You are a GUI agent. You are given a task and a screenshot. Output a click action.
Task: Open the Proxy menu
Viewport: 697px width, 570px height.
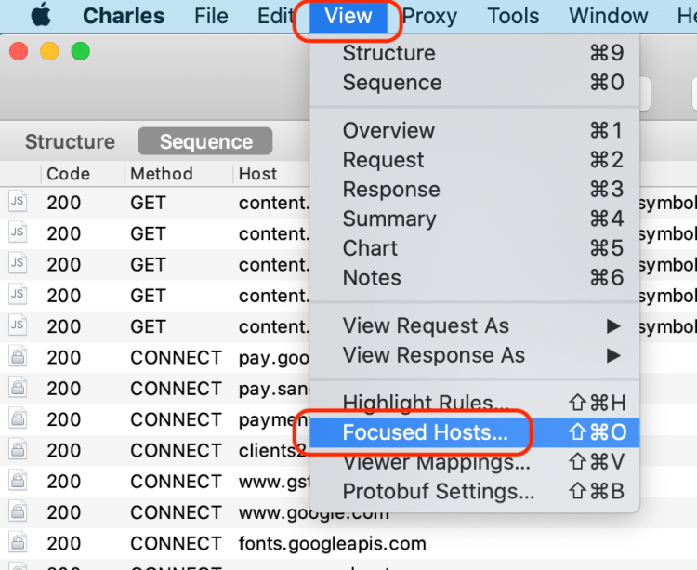pyautogui.click(x=429, y=16)
